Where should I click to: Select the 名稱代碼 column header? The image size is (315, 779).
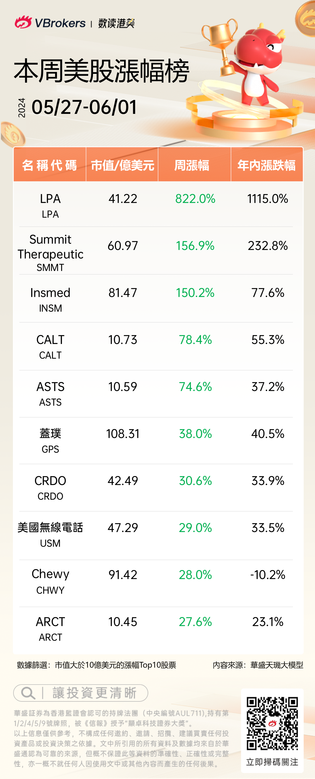pyautogui.click(x=50, y=165)
